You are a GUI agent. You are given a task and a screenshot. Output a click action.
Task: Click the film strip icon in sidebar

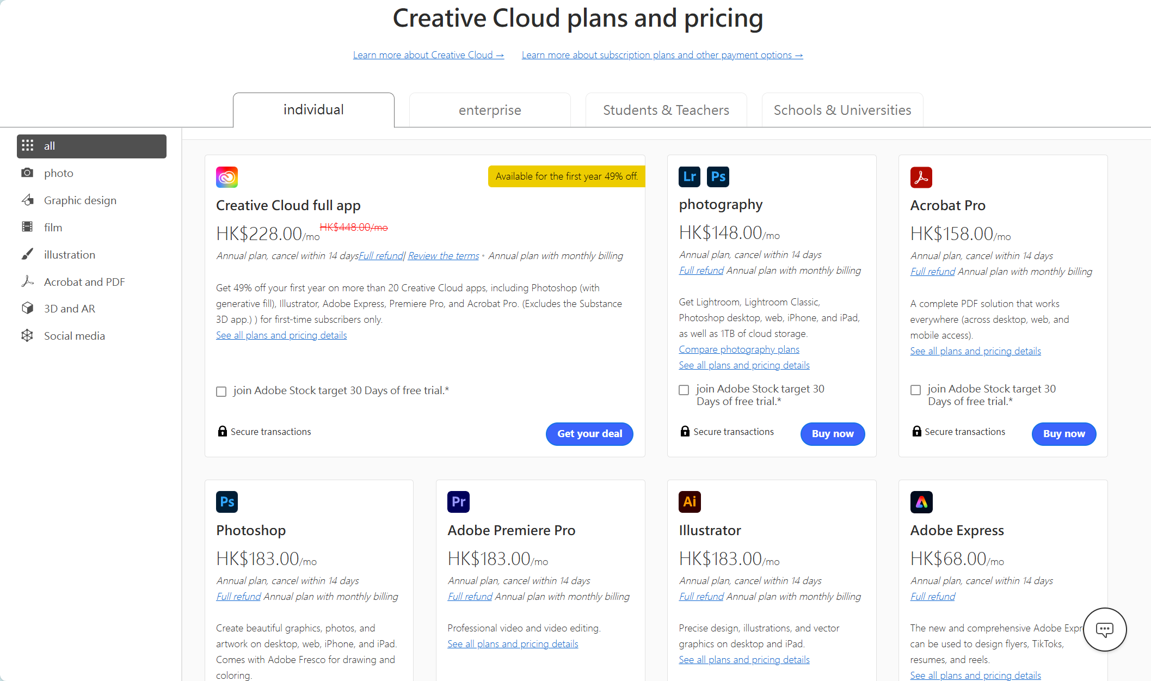(x=27, y=226)
